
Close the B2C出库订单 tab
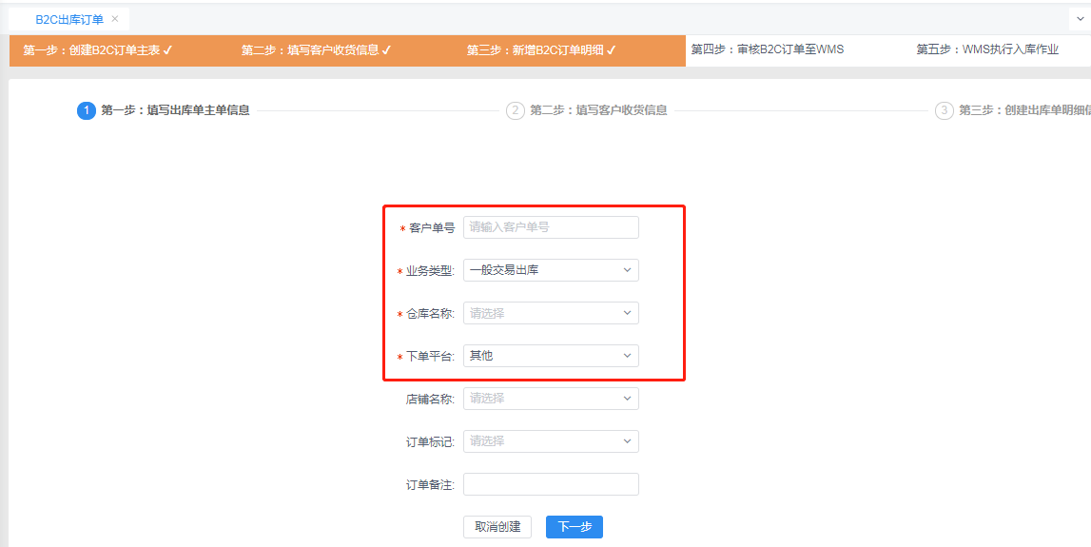pos(115,19)
